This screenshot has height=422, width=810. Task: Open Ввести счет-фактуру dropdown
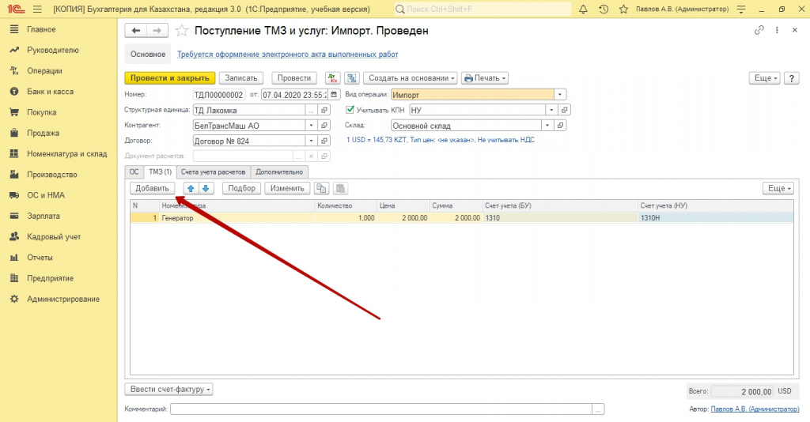click(x=169, y=390)
